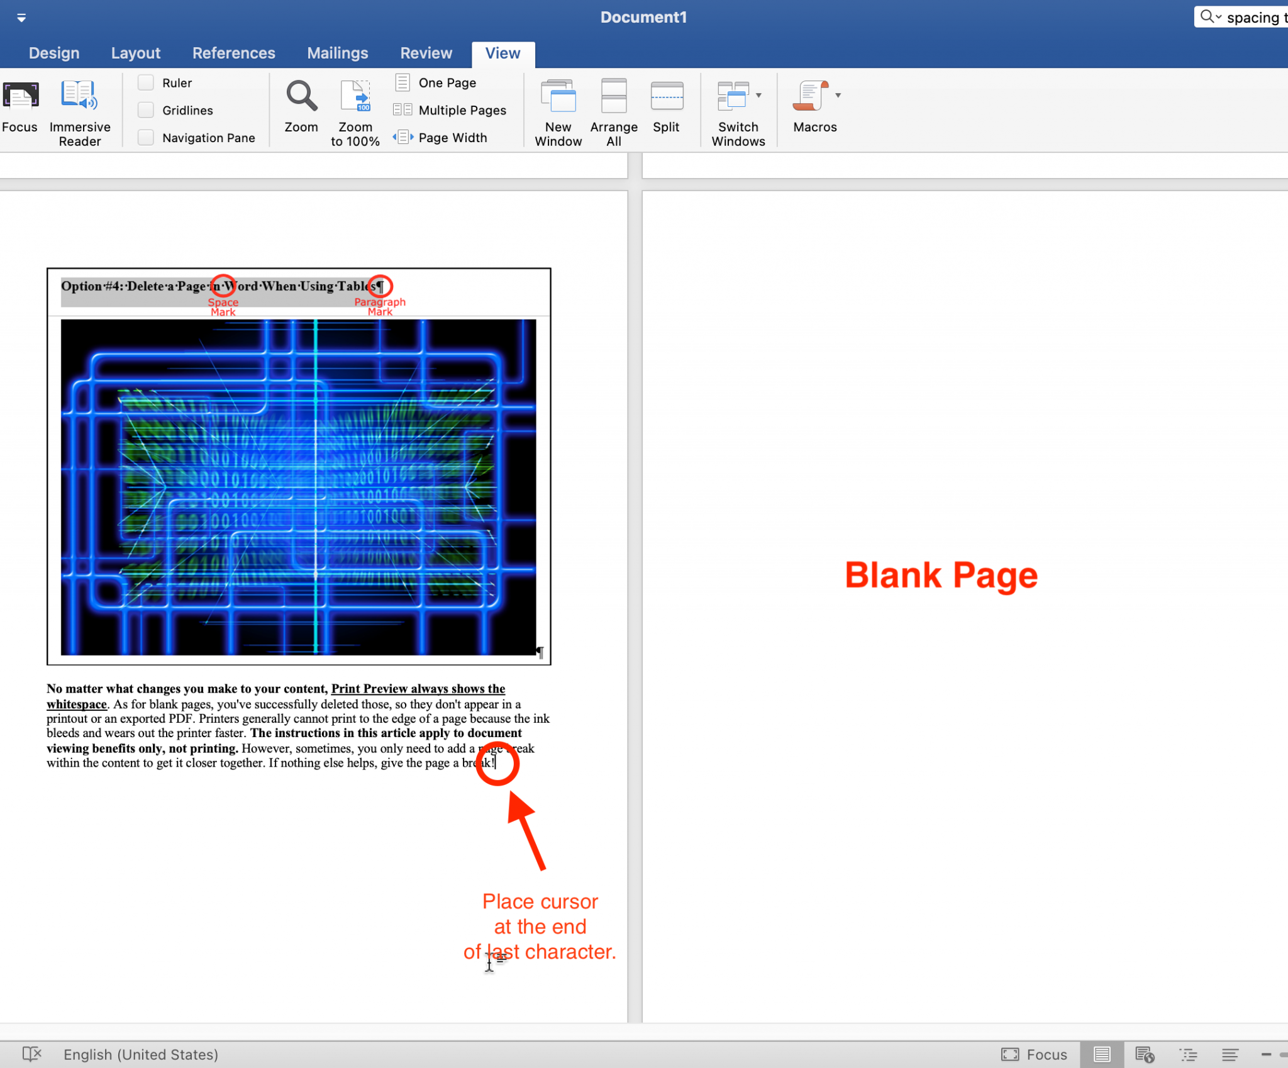Open a New Window
The height and width of the screenshot is (1068, 1288).
point(557,110)
